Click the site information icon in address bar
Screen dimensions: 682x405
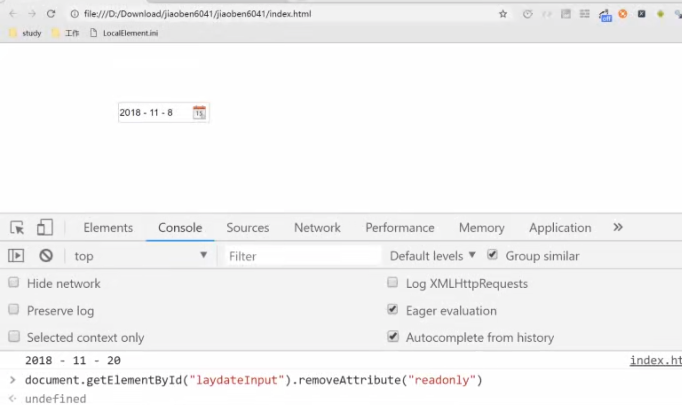pos(75,14)
